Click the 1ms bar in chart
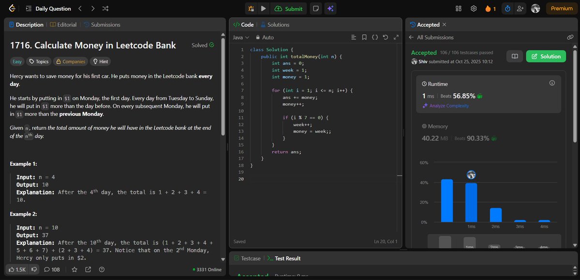The width and height of the screenshot is (580, 280). pos(471,202)
